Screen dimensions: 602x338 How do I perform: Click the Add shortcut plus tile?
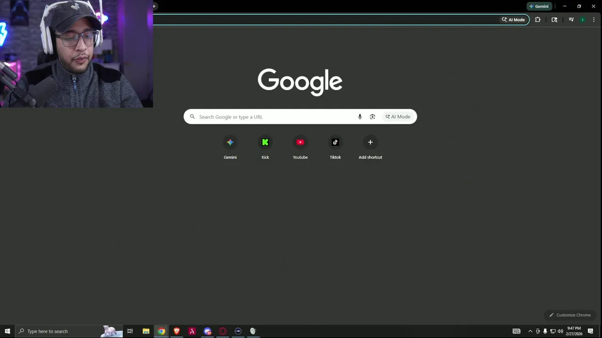point(370,147)
